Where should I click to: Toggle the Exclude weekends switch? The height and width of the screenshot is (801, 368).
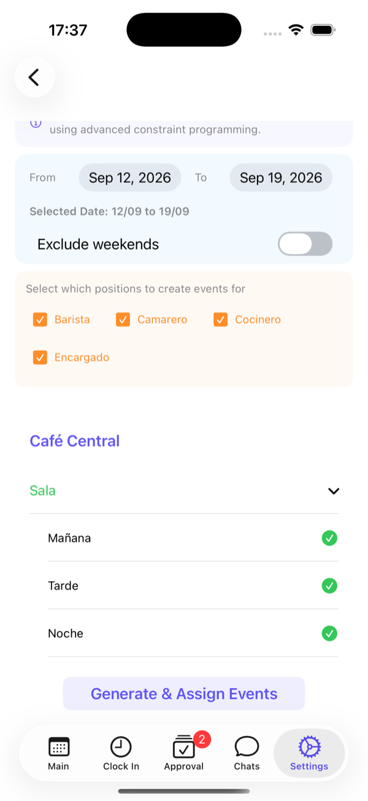(305, 244)
